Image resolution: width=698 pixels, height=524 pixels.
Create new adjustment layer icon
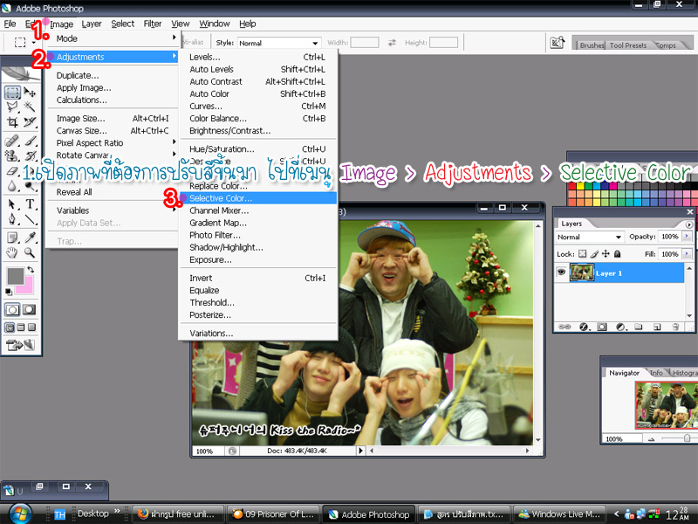pos(621,327)
